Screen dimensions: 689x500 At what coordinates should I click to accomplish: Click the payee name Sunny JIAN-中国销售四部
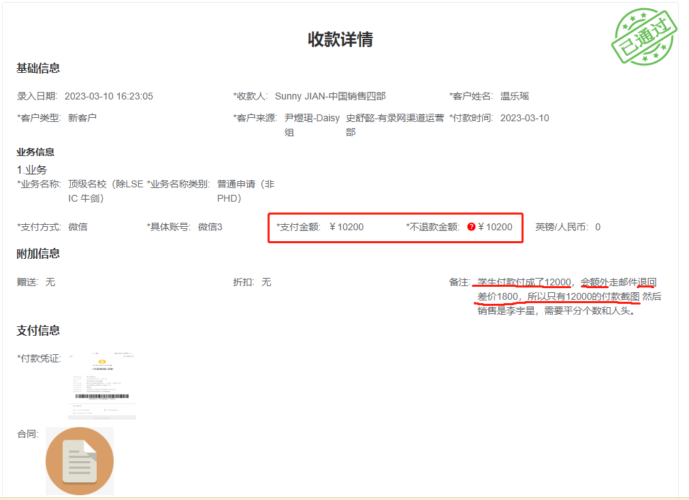330,96
